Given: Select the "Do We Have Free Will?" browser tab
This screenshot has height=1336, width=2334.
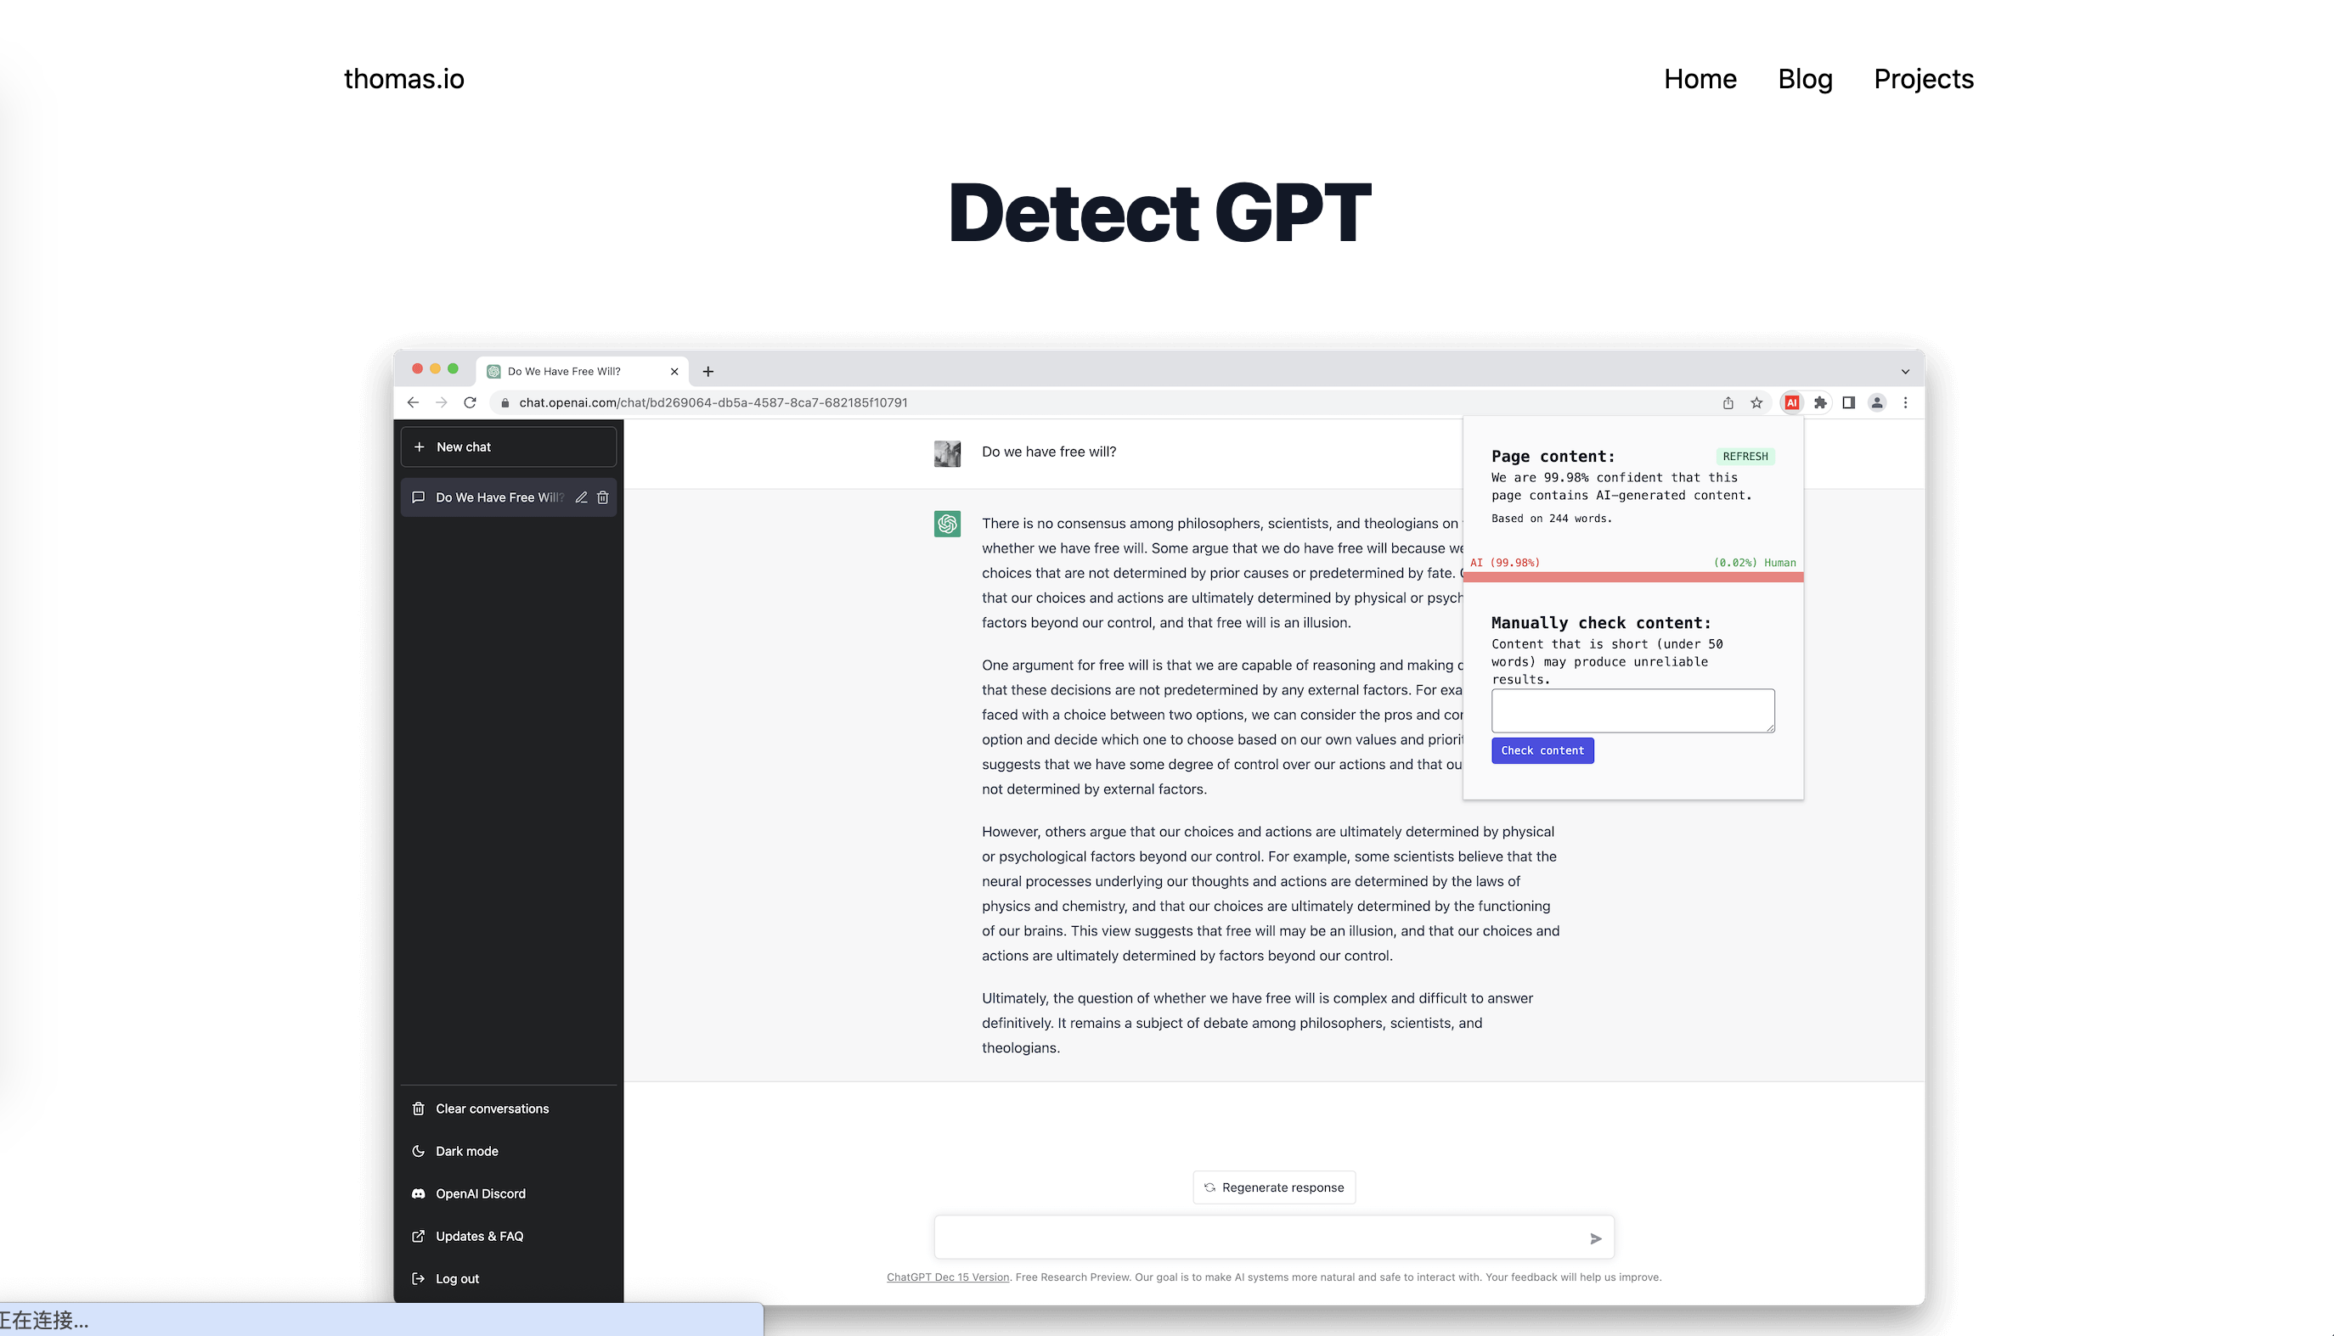Looking at the screenshot, I should click(582, 371).
